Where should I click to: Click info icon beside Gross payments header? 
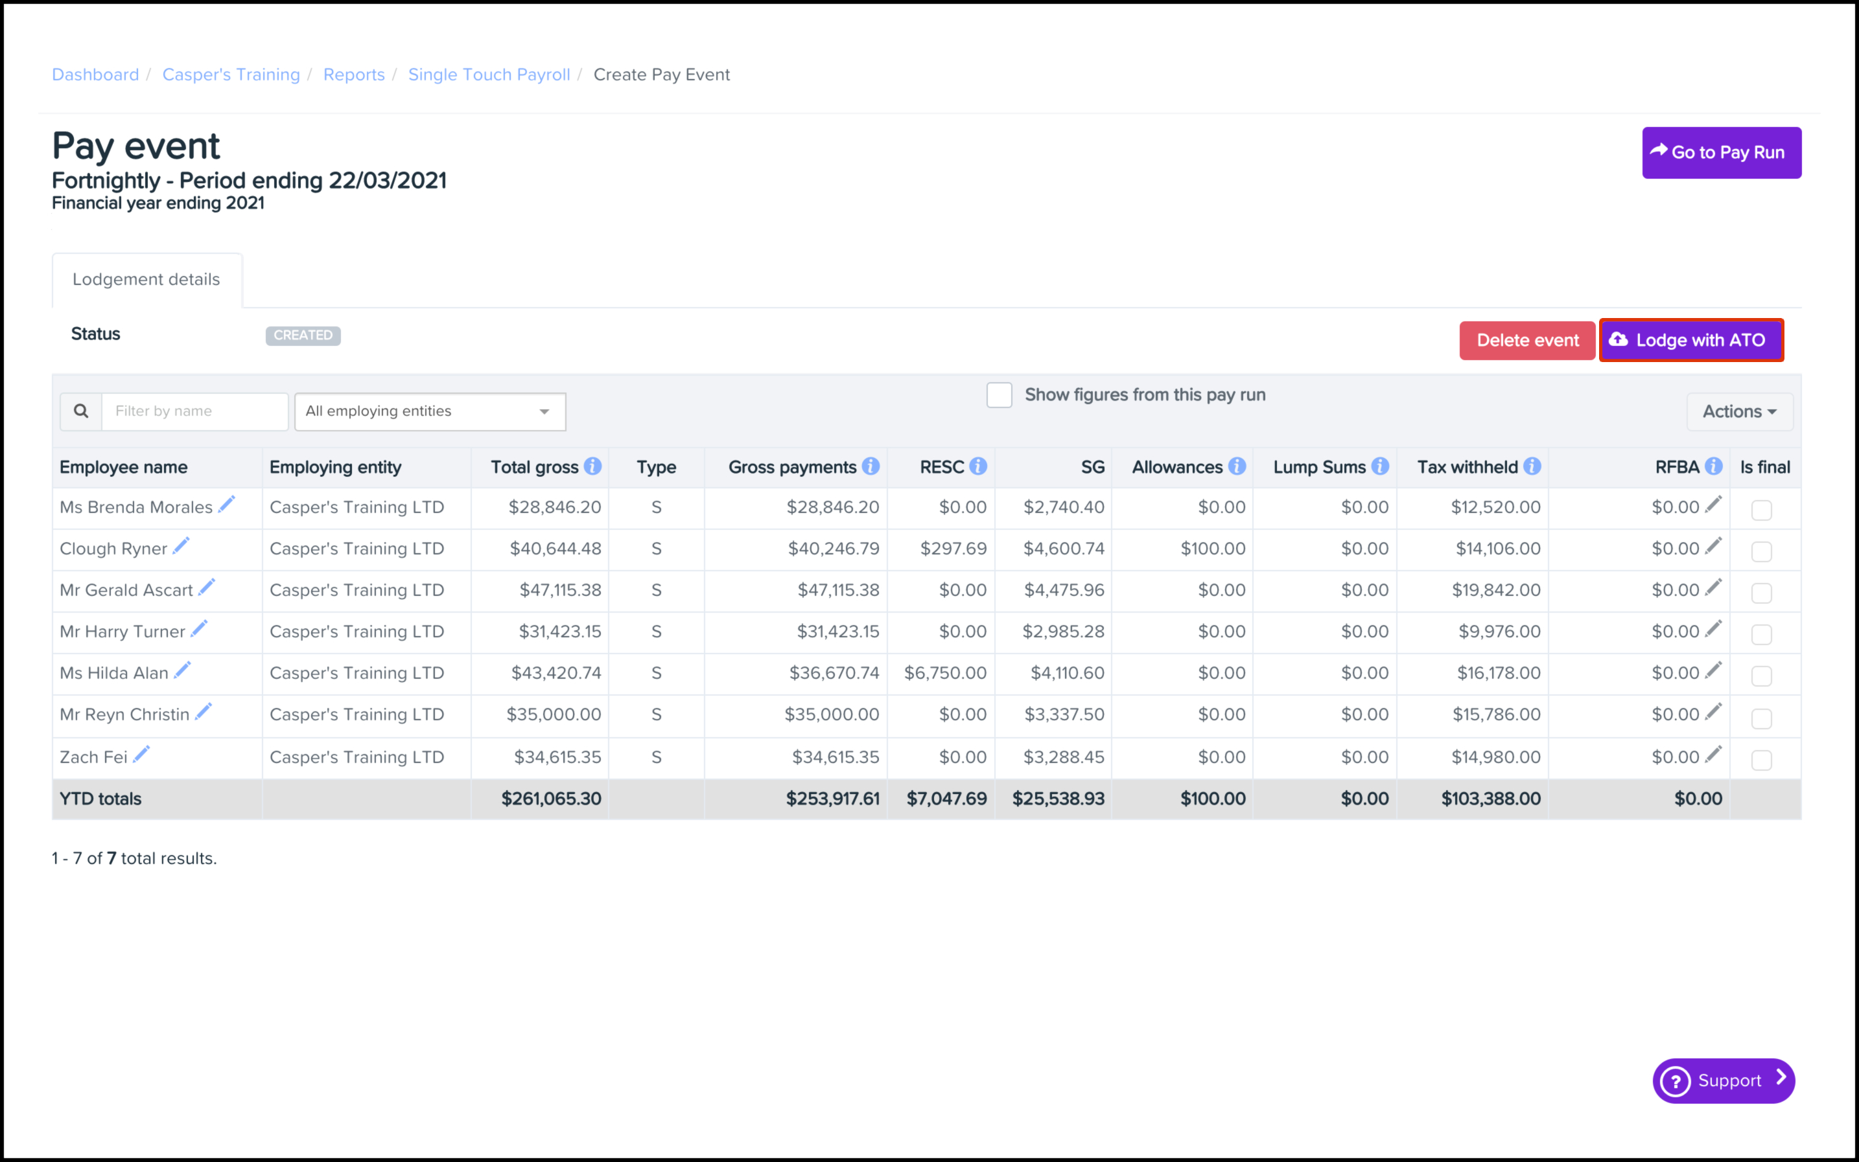(x=871, y=466)
